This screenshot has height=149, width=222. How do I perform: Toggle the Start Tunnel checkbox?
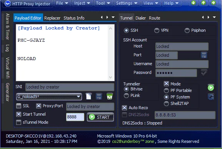click(x=18, y=114)
